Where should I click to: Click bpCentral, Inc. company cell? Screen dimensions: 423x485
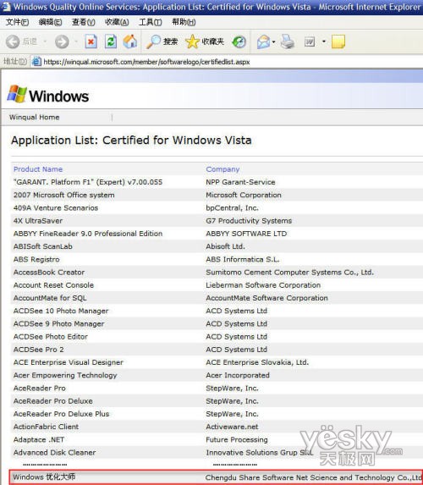tap(232, 208)
